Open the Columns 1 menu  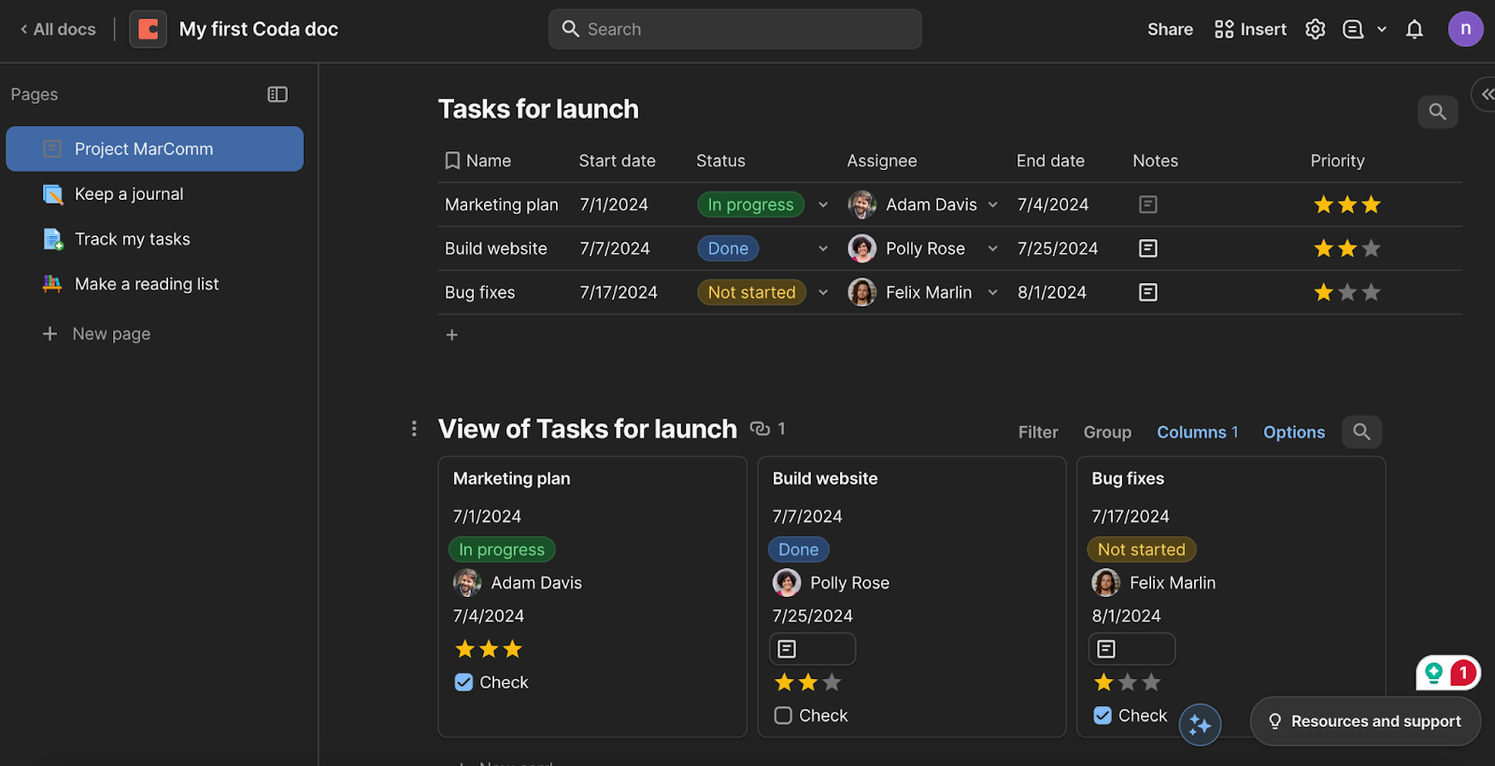pyautogui.click(x=1197, y=433)
